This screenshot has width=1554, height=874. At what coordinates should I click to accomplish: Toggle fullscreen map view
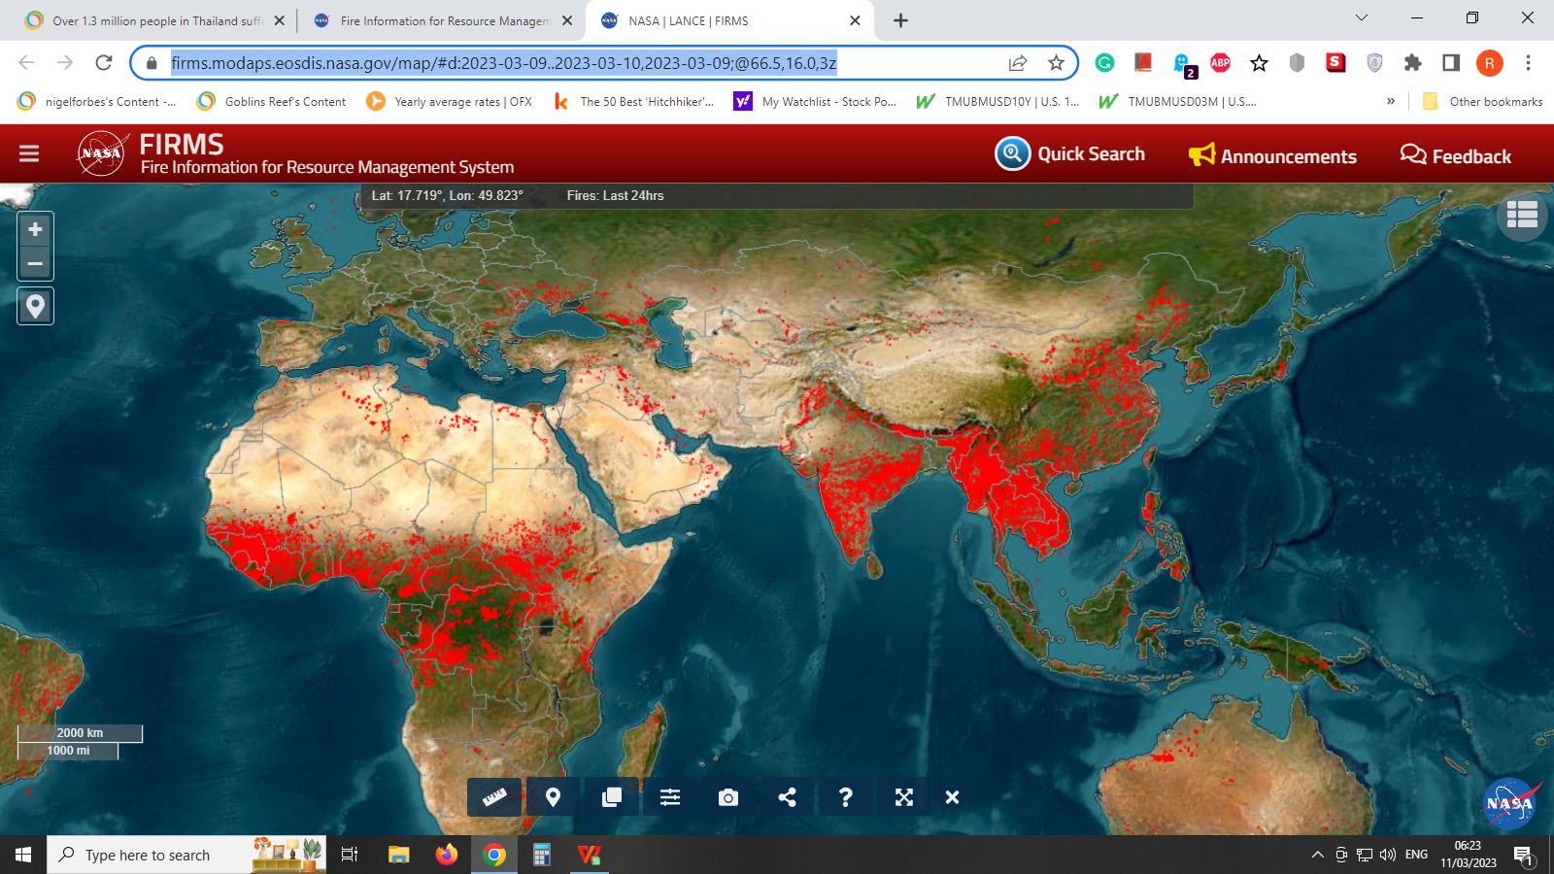point(904,797)
